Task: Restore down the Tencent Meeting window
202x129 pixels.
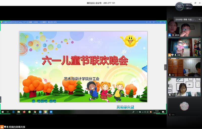Action: coord(195,3)
